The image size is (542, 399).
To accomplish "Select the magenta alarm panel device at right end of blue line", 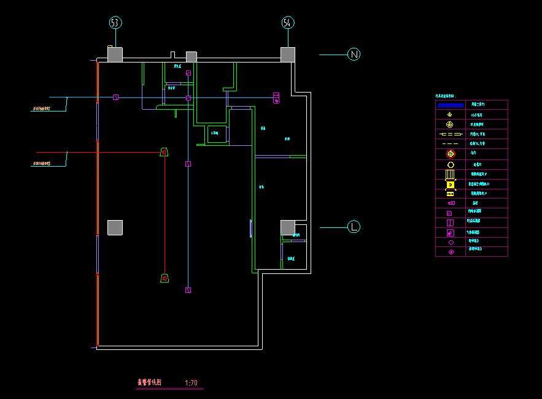I will click(276, 97).
